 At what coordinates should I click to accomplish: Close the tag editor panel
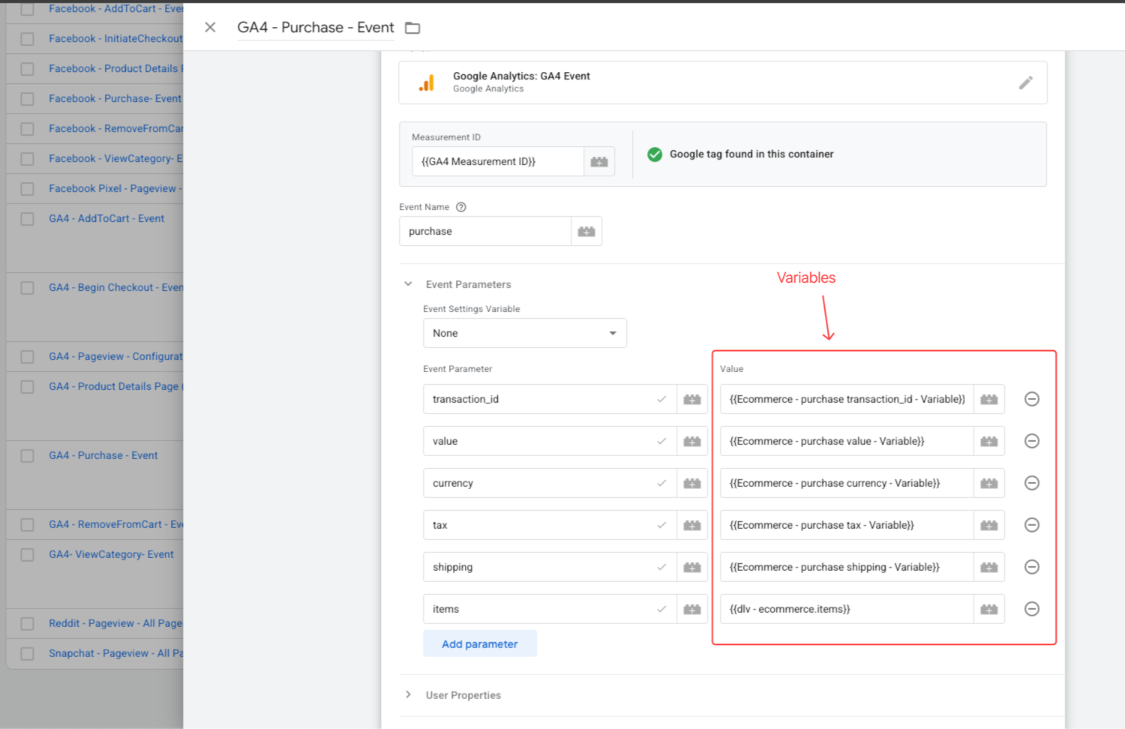[x=210, y=28]
